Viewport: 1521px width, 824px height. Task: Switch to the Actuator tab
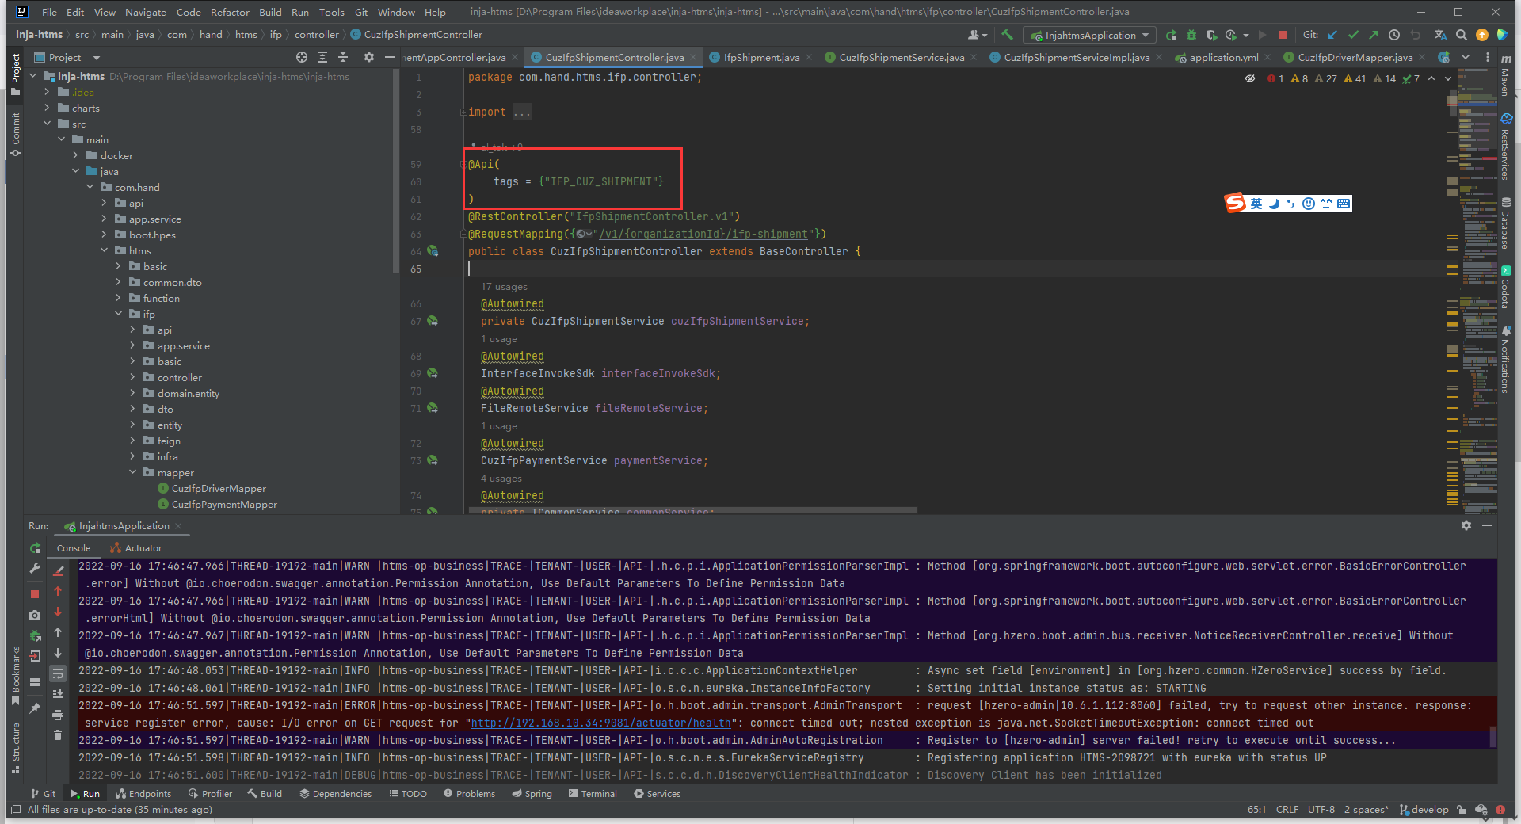point(135,547)
